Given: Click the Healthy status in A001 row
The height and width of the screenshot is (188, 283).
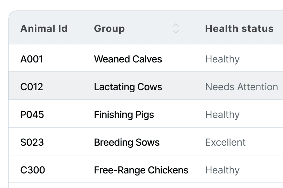Looking at the screenshot, I should 223,59.
